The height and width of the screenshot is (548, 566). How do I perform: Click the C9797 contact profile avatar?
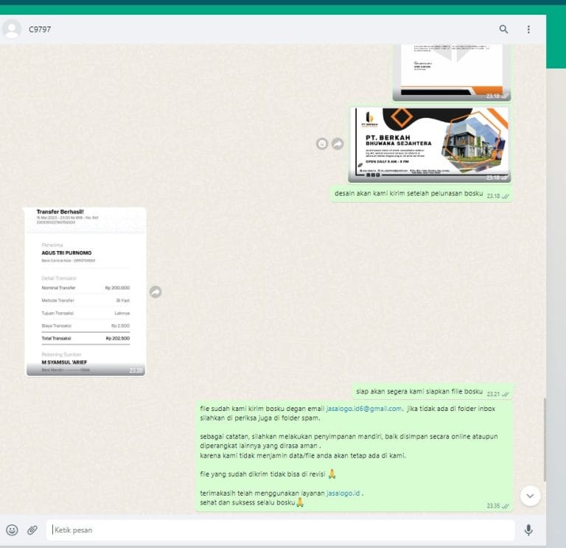point(12,29)
